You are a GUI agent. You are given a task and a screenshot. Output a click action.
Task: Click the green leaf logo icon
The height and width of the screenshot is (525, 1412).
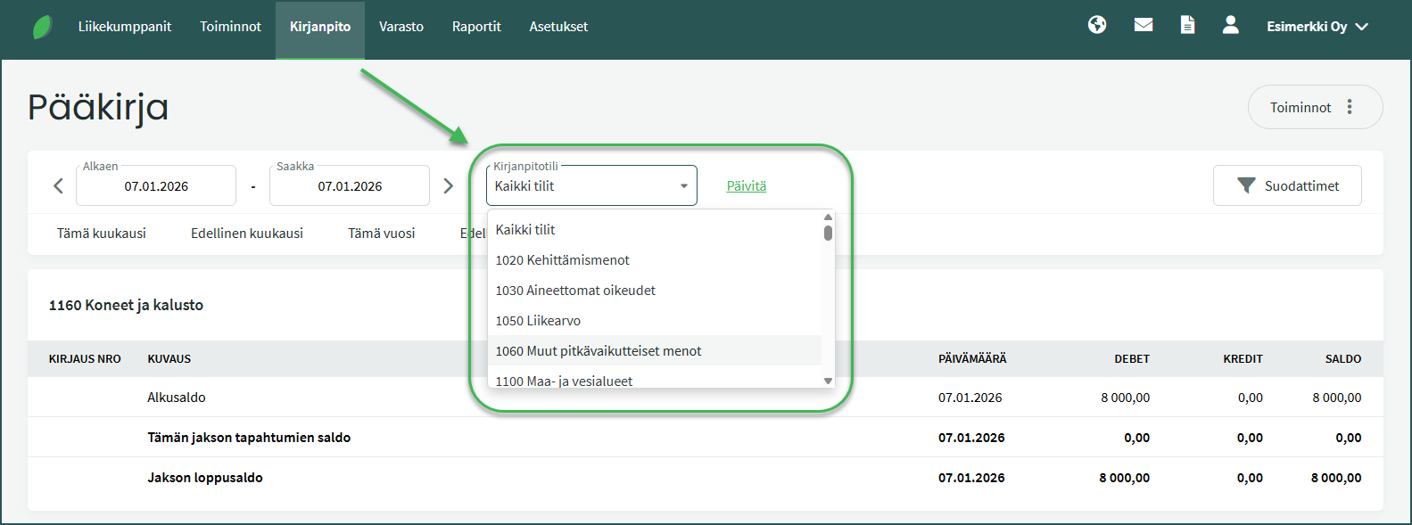(x=42, y=27)
